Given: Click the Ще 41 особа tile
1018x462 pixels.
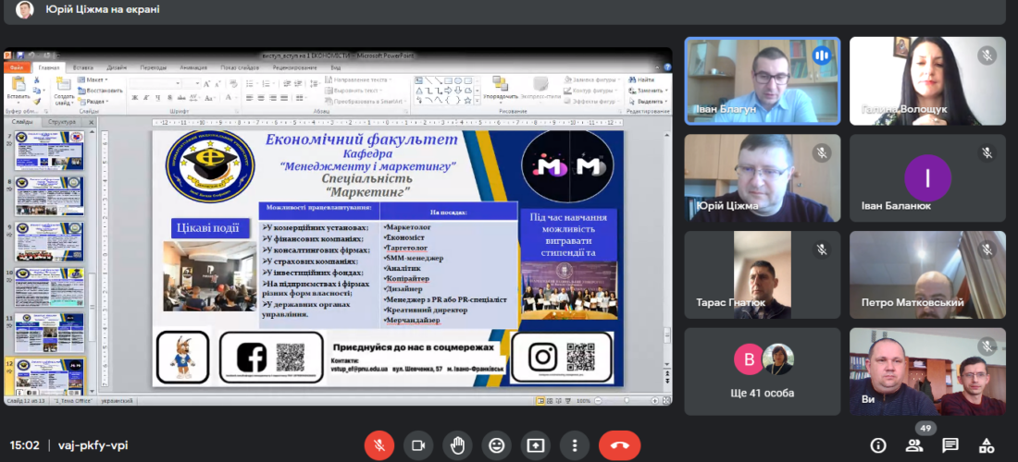Looking at the screenshot, I should click(763, 371).
